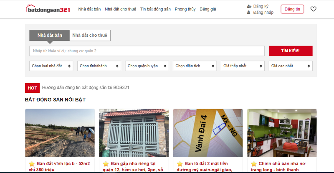Viewport: 334px width, 173px height.
Task: Click the Vành Đai 4 map thumbnail
Action: (x=208, y=133)
